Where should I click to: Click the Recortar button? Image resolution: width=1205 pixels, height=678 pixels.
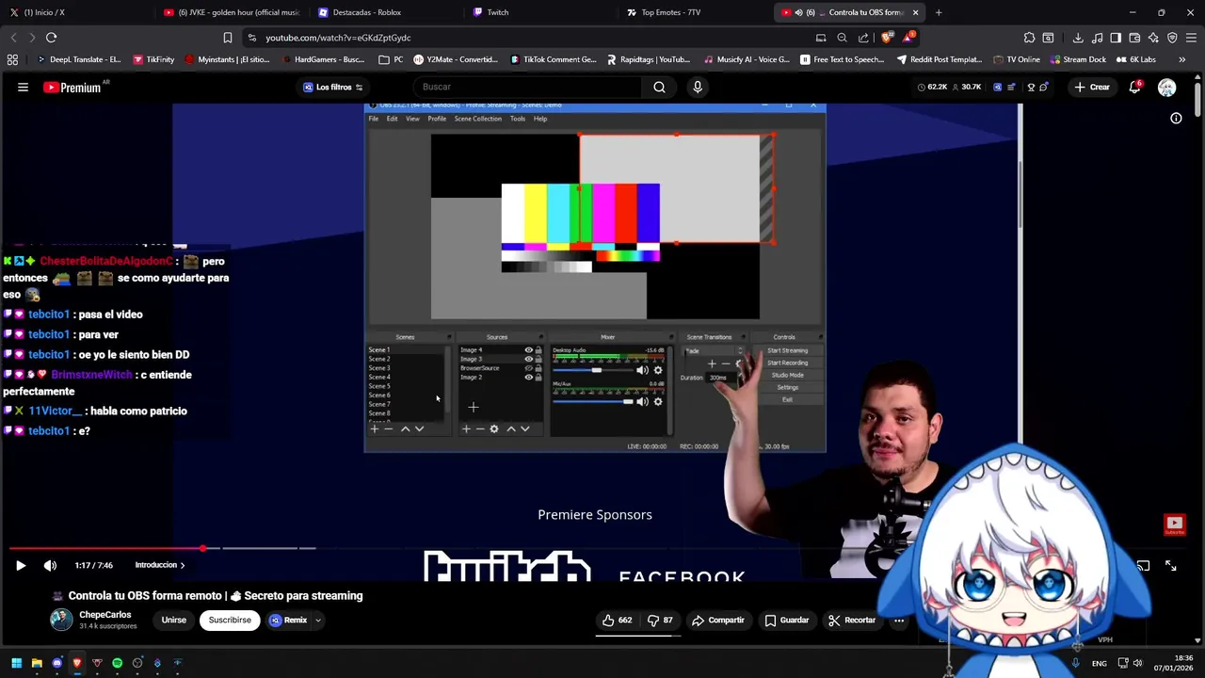click(852, 620)
